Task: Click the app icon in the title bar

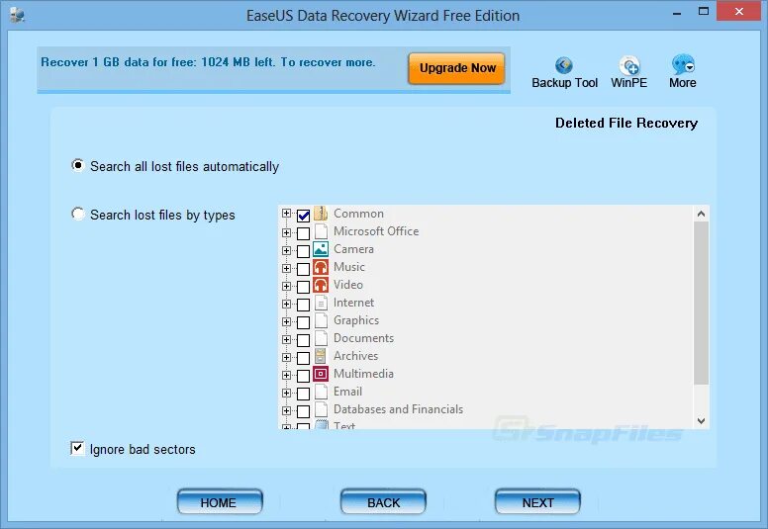Action: click(18, 15)
